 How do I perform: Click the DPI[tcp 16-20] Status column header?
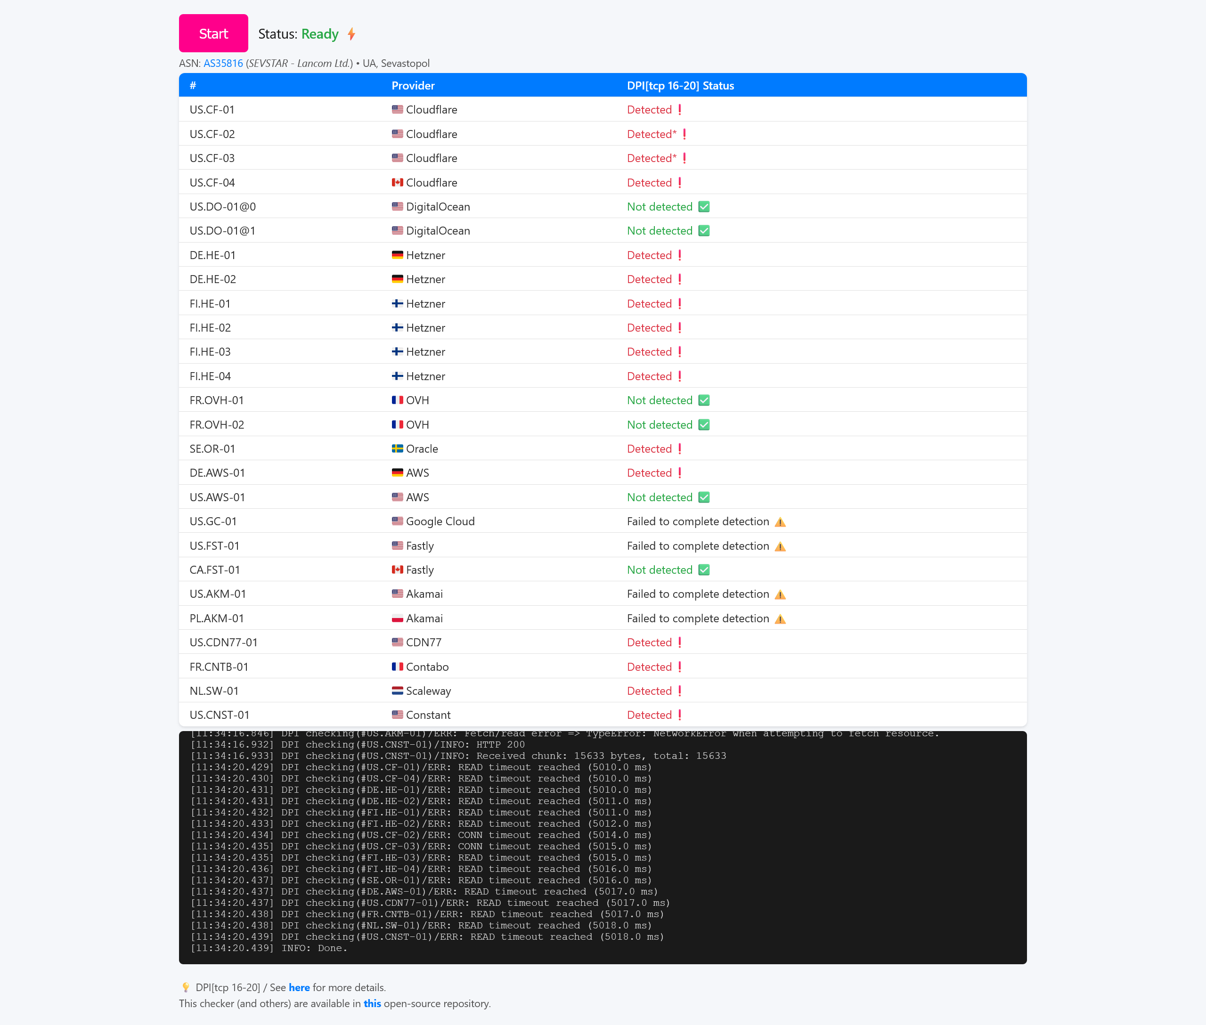[680, 85]
